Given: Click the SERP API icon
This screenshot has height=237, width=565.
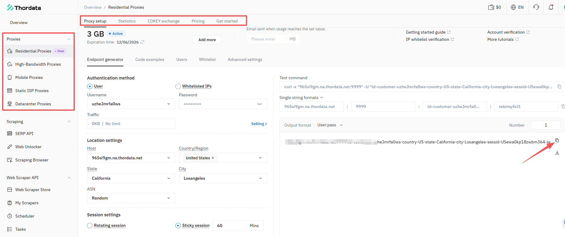Looking at the screenshot, I should pyautogui.click(x=10, y=133).
